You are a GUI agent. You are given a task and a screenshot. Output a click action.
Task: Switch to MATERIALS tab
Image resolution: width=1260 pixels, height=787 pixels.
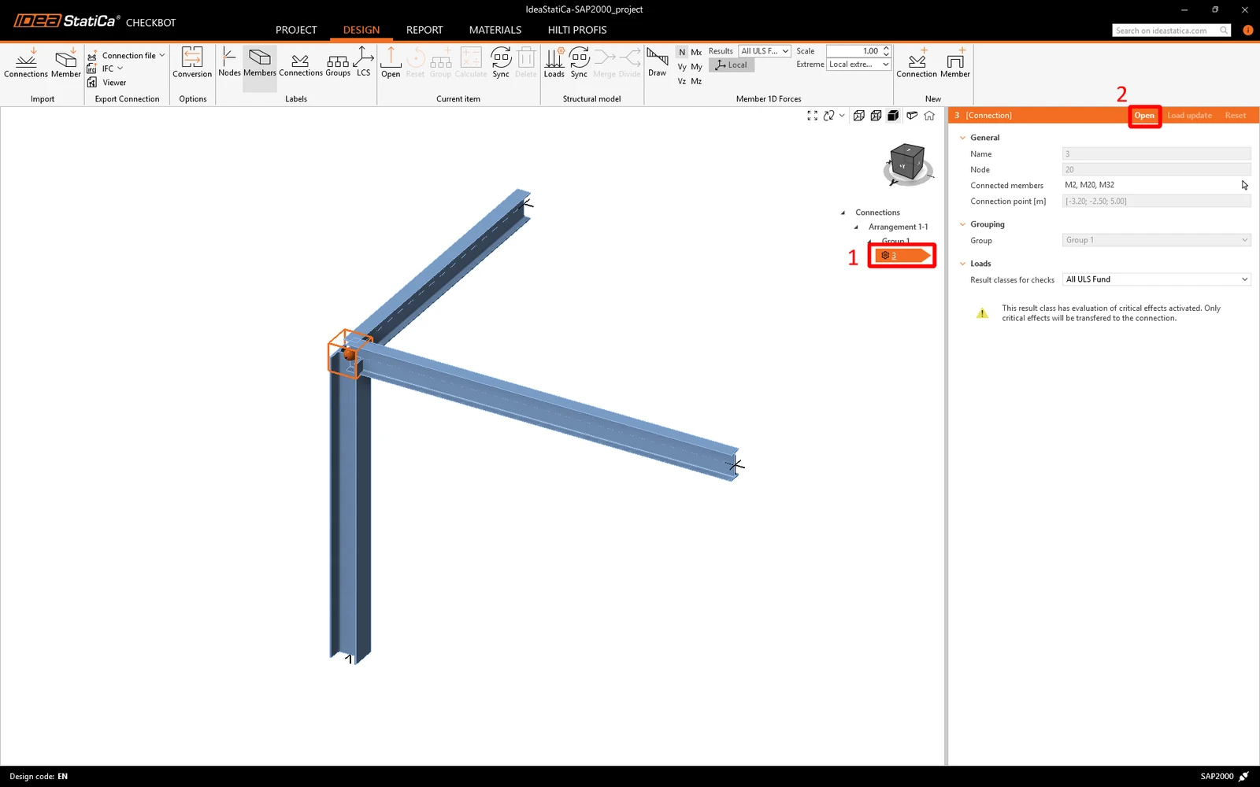tap(495, 30)
